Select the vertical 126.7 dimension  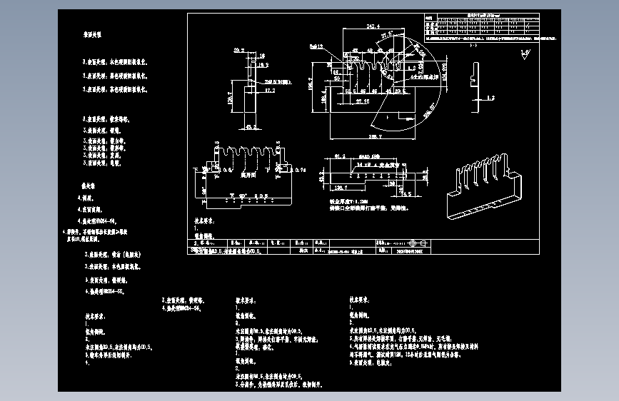230,98
